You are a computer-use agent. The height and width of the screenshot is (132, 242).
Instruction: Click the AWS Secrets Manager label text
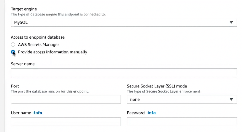[38, 45]
